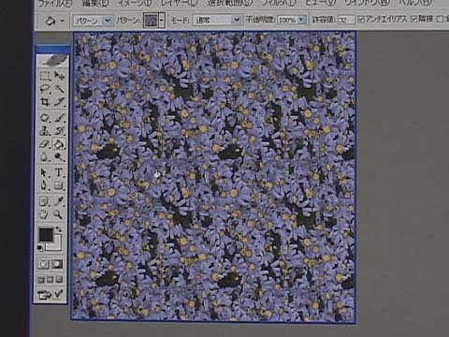Select the Rectangular Marquee tool
Screen dimensions: 449x337
coord(45,76)
